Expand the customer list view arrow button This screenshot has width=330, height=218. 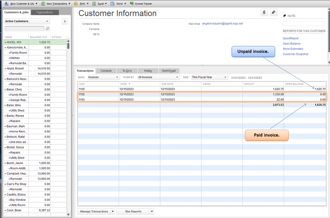point(65,21)
